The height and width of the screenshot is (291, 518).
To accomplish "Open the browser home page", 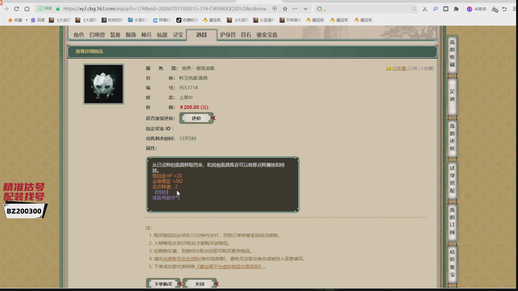I will pyautogui.click(x=27, y=9).
